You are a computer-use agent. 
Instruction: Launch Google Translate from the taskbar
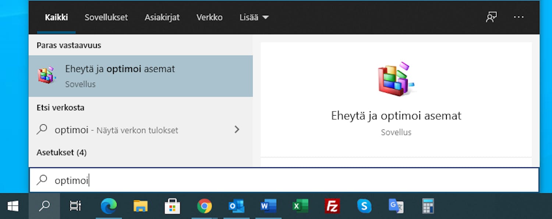[396, 206]
